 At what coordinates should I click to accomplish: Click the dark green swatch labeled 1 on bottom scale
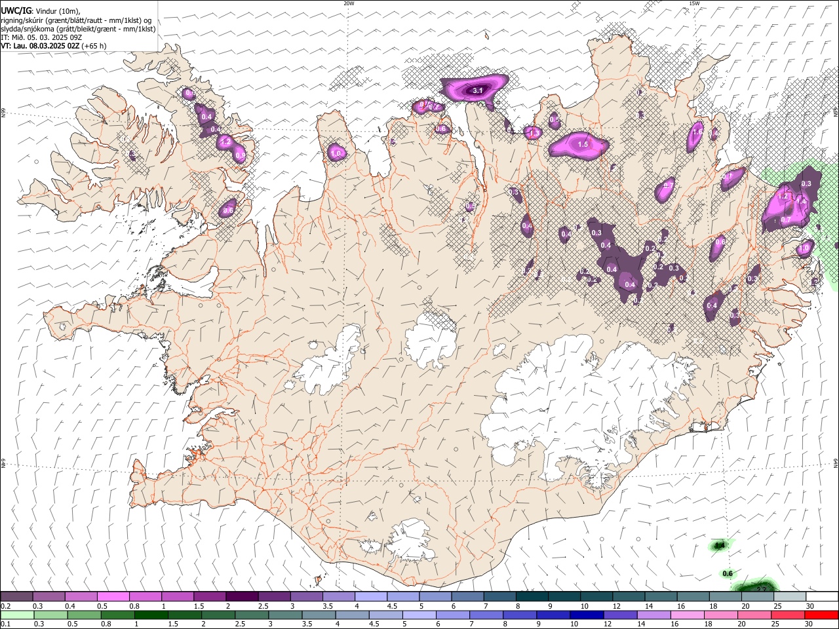click(x=151, y=615)
